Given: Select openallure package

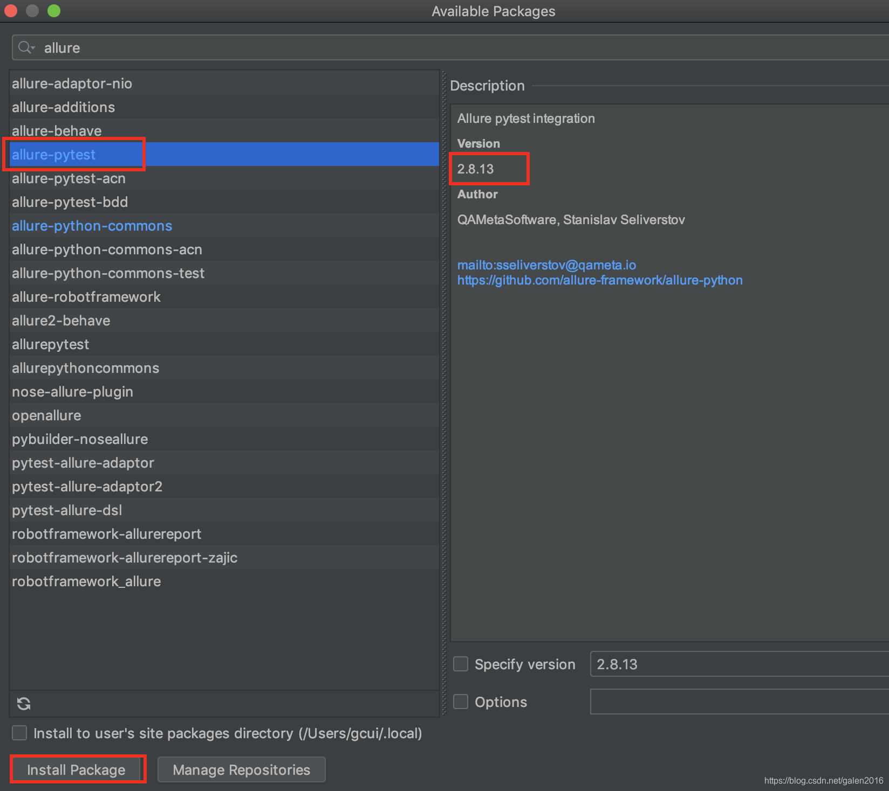Looking at the screenshot, I should (x=224, y=415).
